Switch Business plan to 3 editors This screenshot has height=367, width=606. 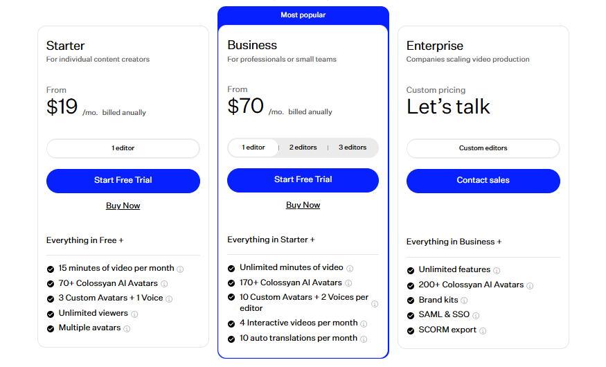click(x=353, y=147)
